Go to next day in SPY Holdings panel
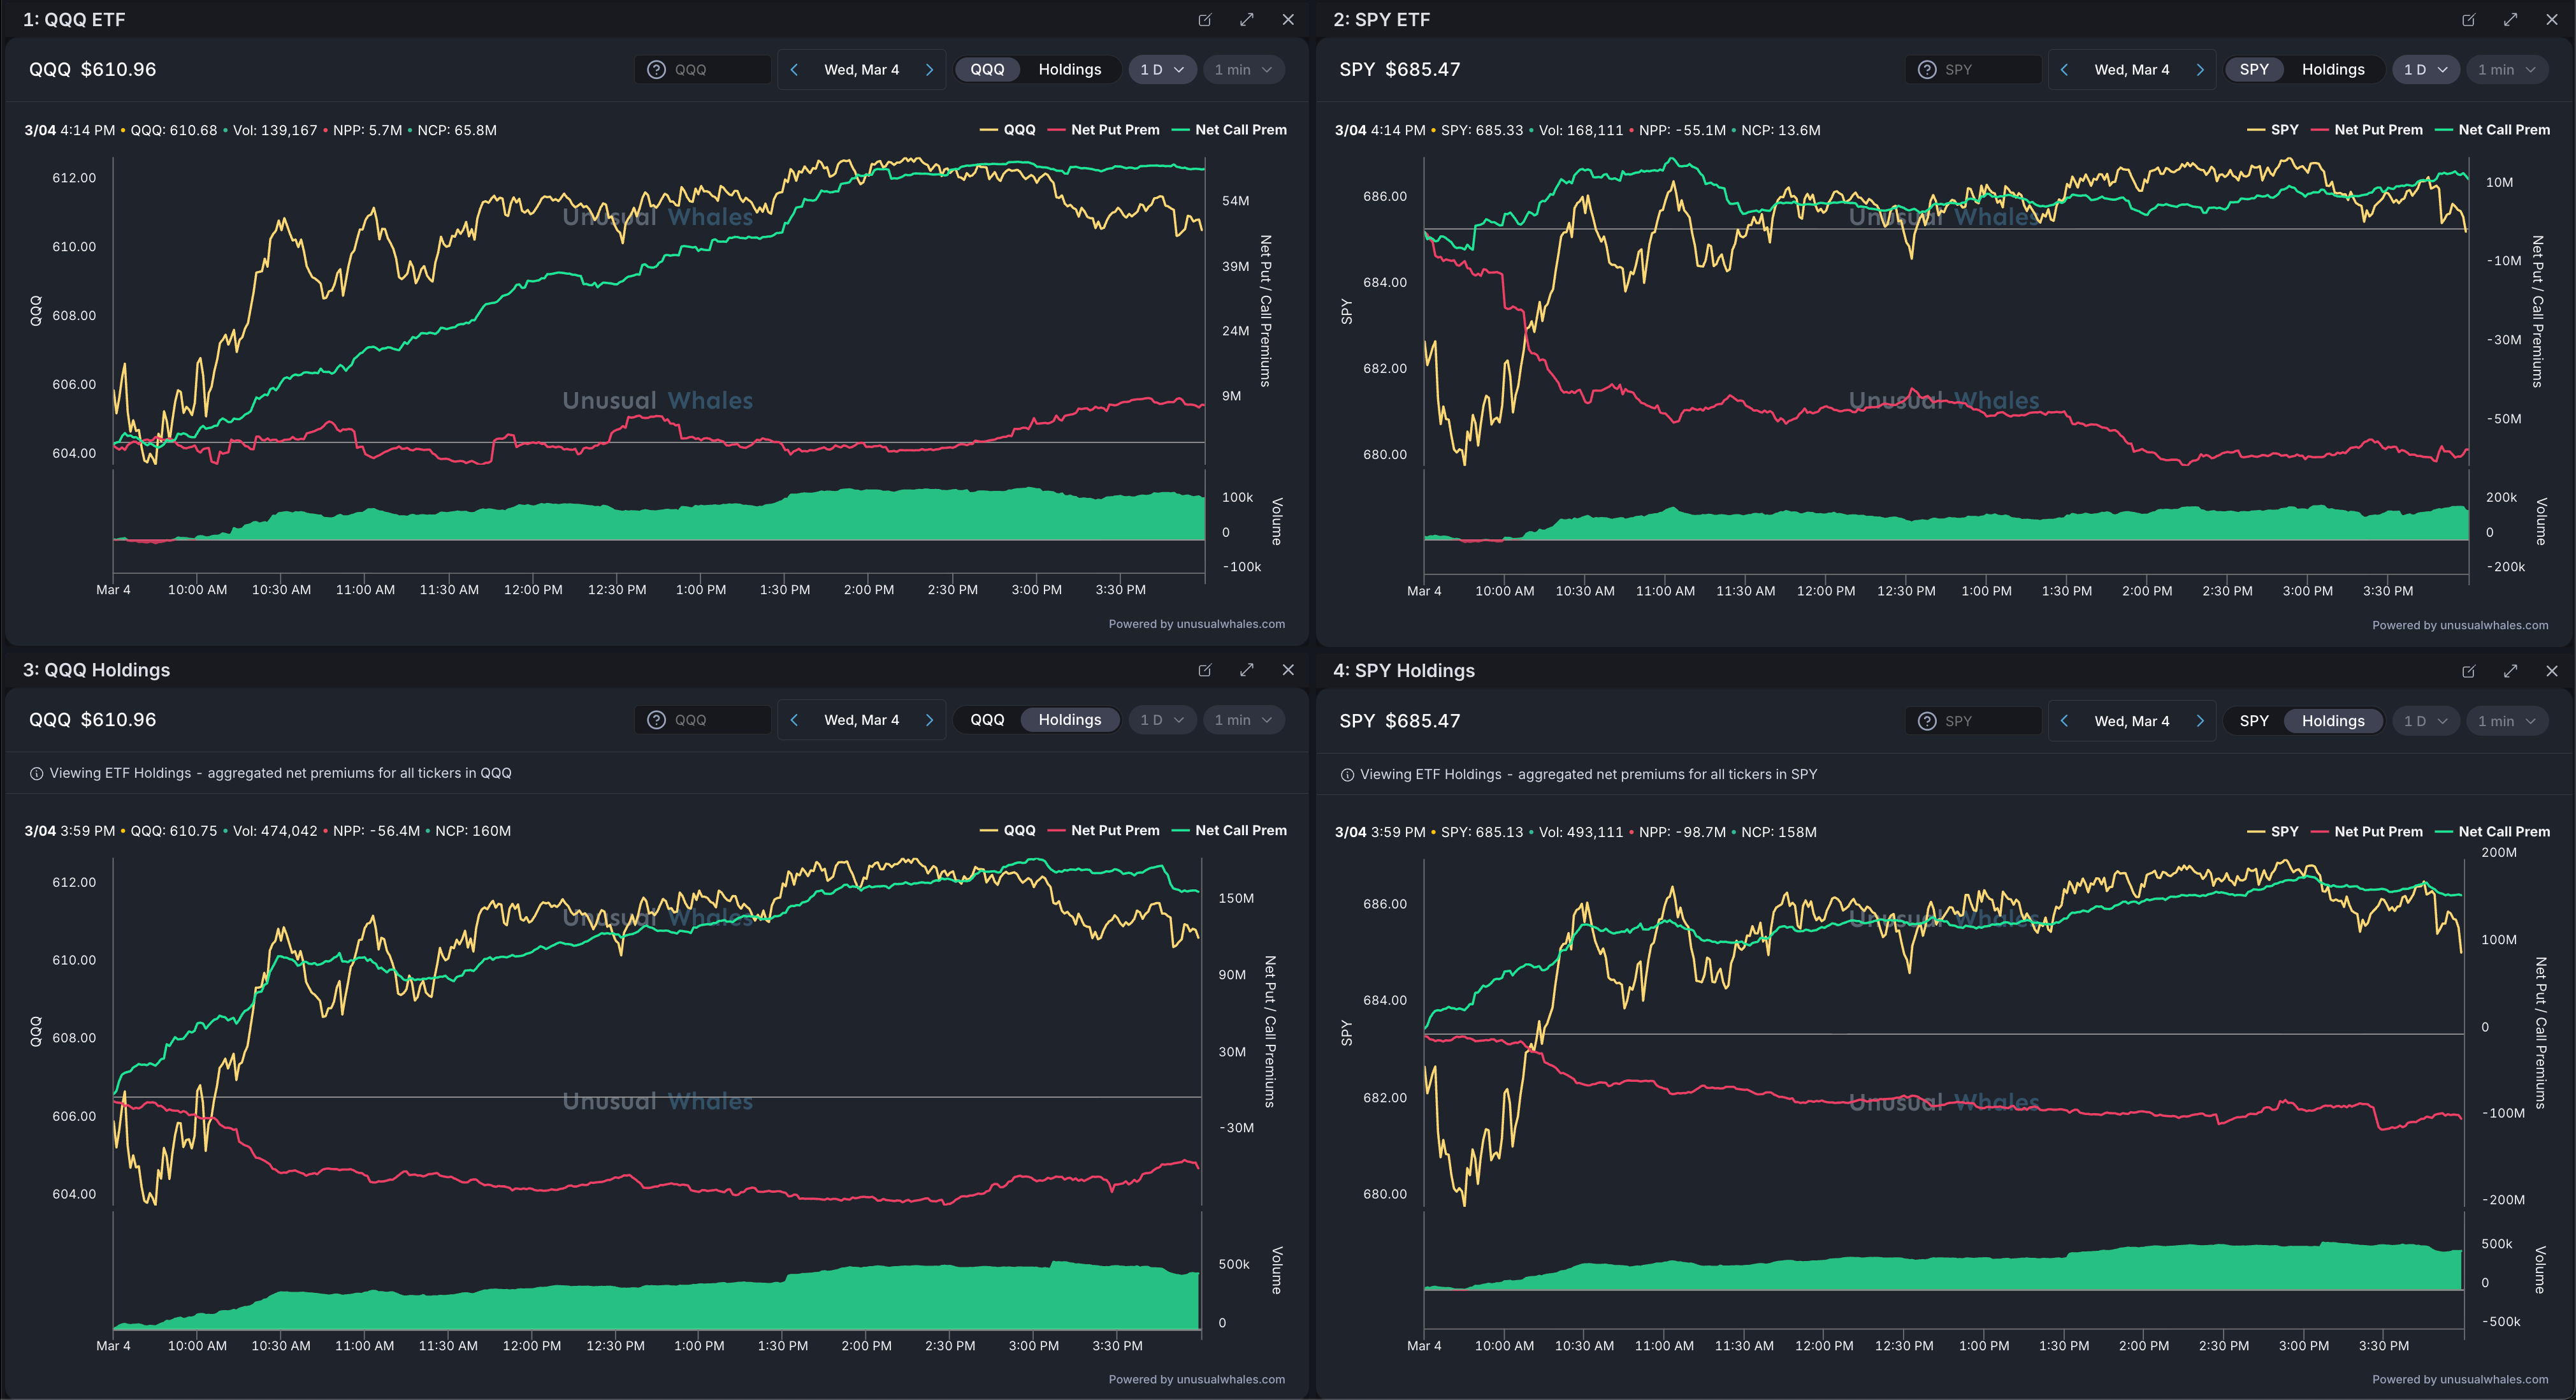 [x=2199, y=721]
